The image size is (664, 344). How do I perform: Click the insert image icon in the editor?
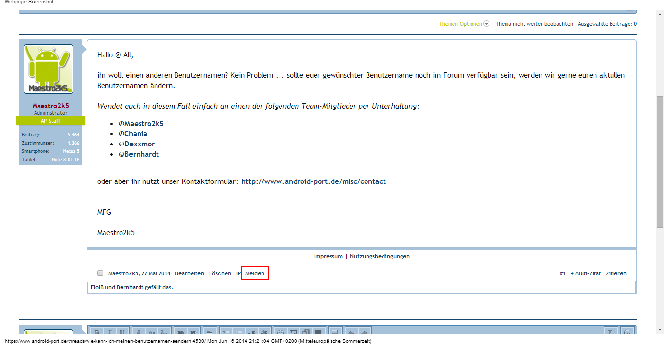(x=293, y=332)
